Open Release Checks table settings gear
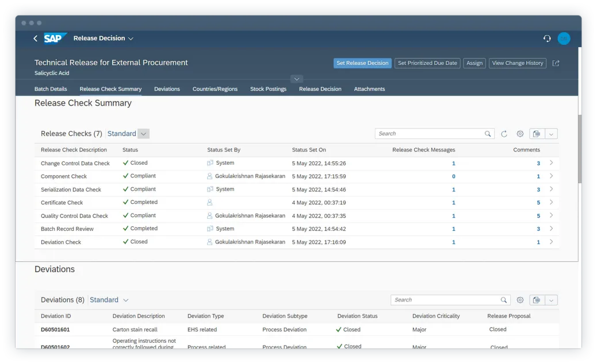The width and height of the screenshot is (597, 364). 520,133
